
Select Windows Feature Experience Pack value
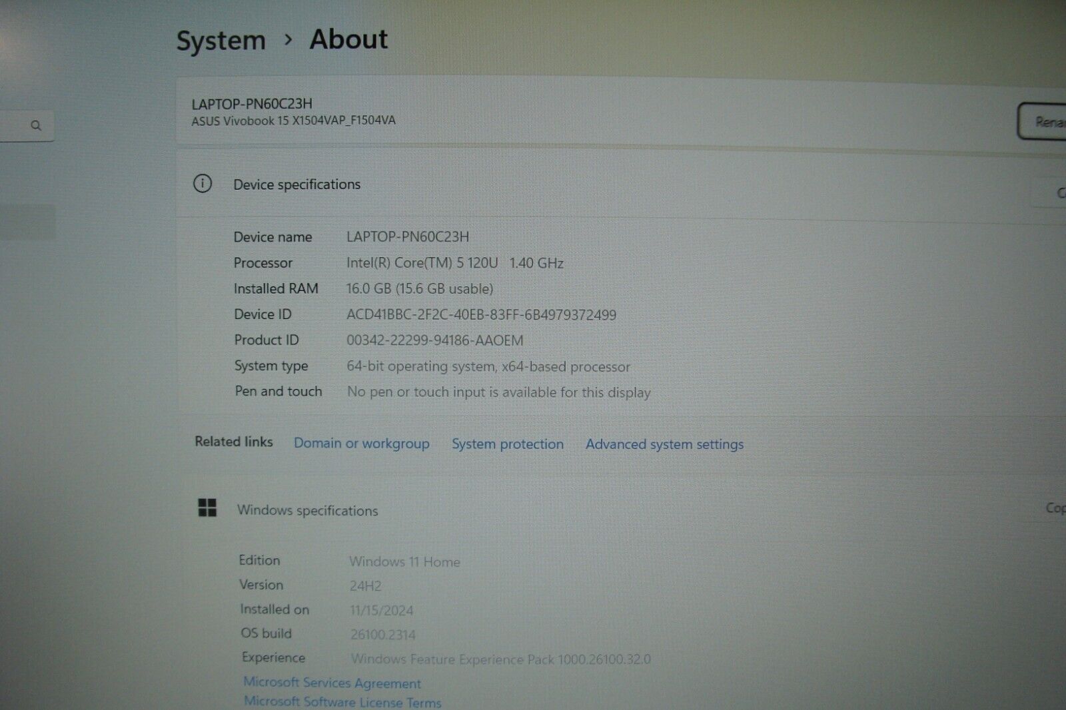pos(501,659)
